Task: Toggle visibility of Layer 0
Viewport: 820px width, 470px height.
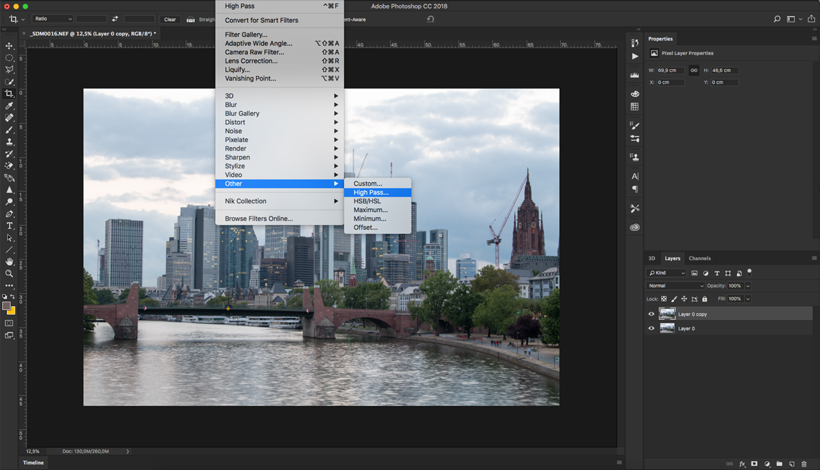Action: (652, 328)
